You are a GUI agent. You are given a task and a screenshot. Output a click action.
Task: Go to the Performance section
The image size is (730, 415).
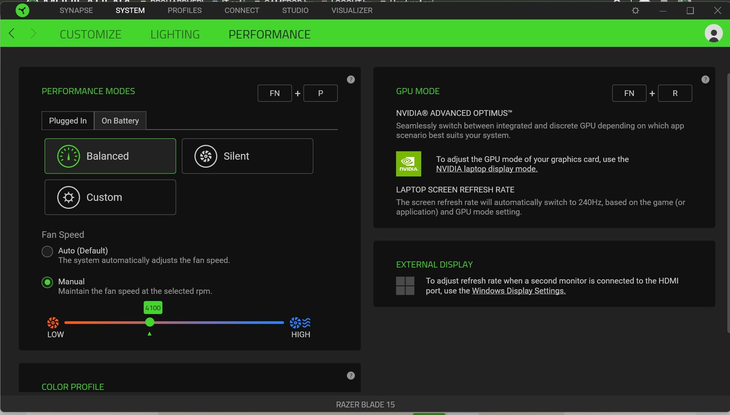[x=270, y=34]
